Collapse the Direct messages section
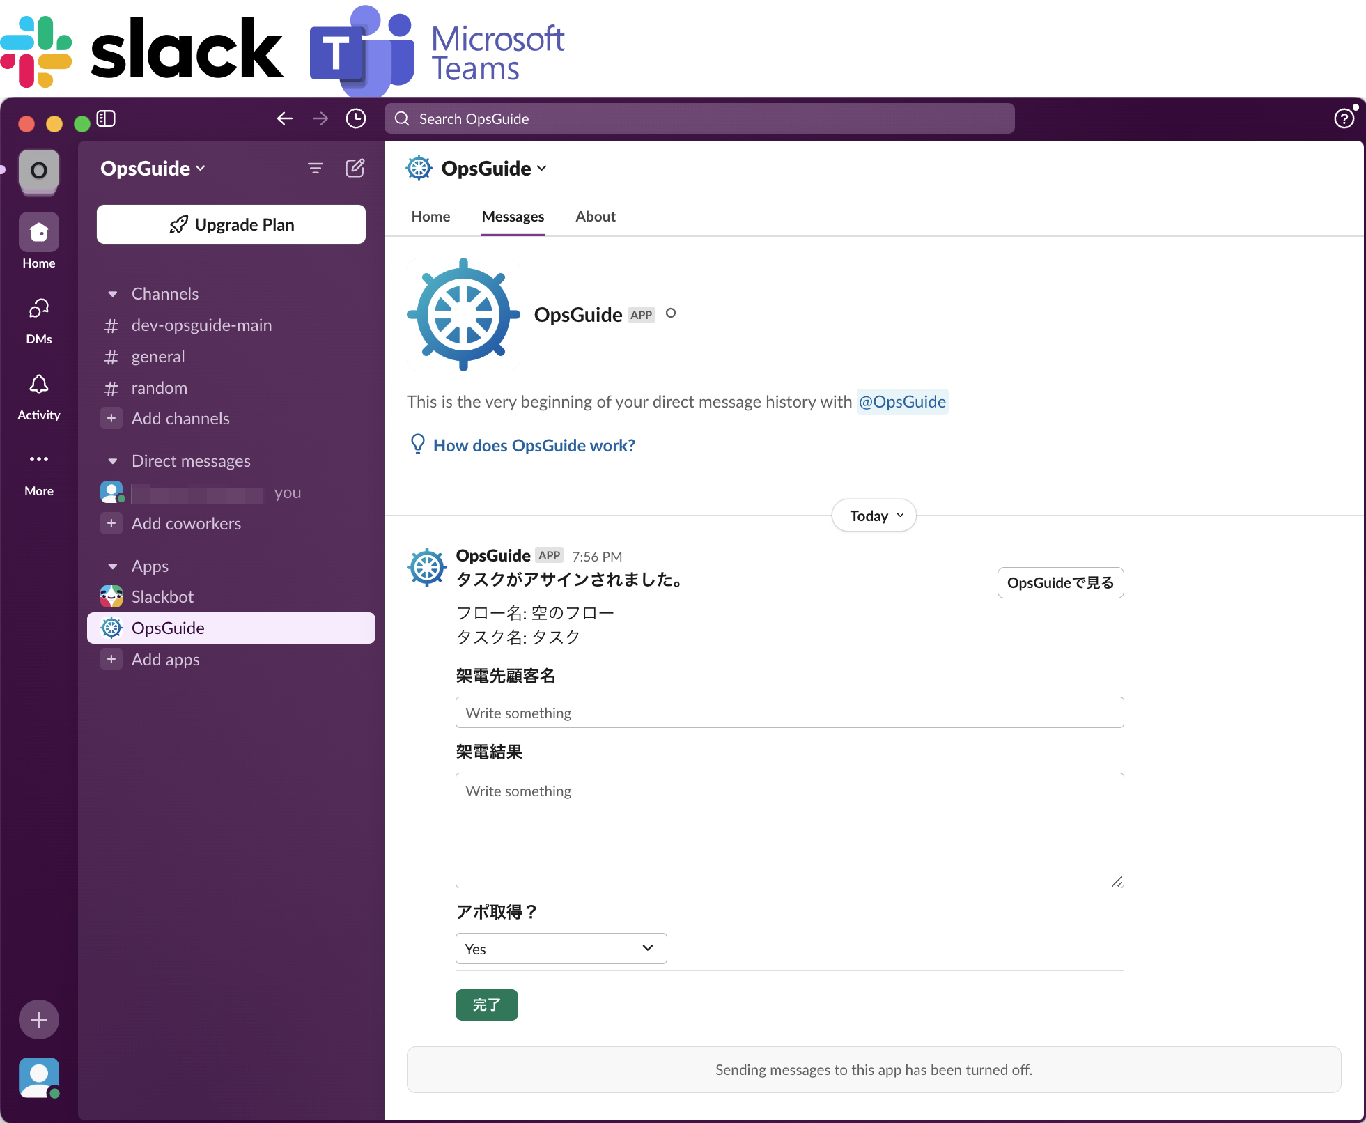 point(113,461)
